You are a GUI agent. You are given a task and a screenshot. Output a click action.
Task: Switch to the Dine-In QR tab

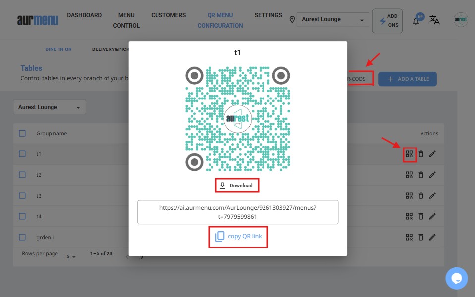[x=58, y=49]
